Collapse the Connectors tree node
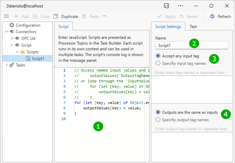Viewport: 235px width, 163px height. click(6, 32)
